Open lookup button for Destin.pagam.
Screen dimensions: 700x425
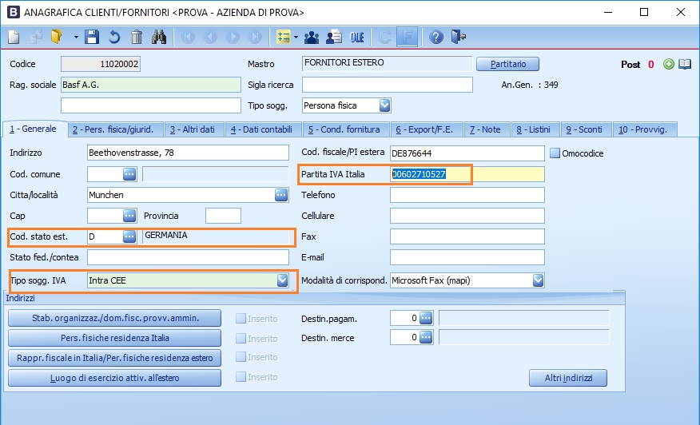click(426, 318)
